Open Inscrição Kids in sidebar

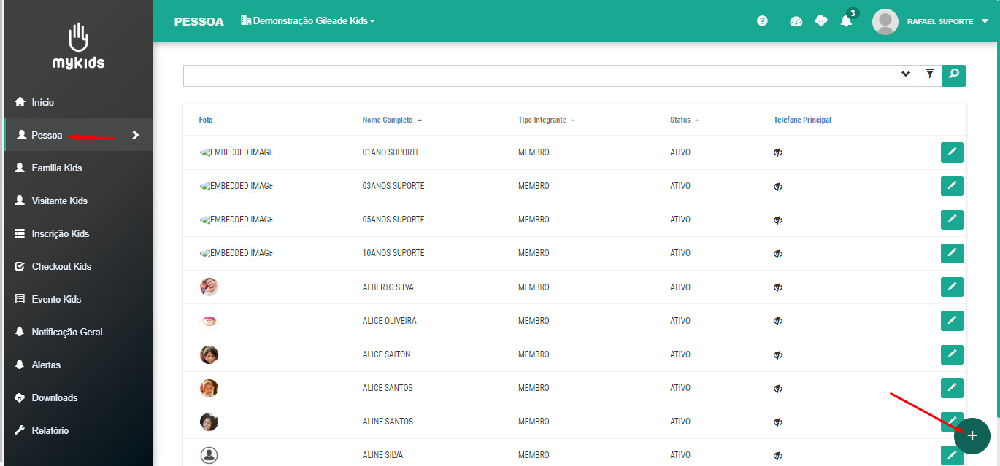coord(78,233)
